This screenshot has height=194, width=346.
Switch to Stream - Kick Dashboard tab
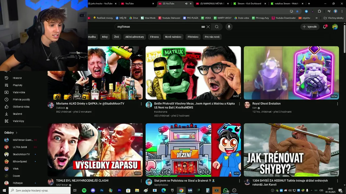(249, 4)
